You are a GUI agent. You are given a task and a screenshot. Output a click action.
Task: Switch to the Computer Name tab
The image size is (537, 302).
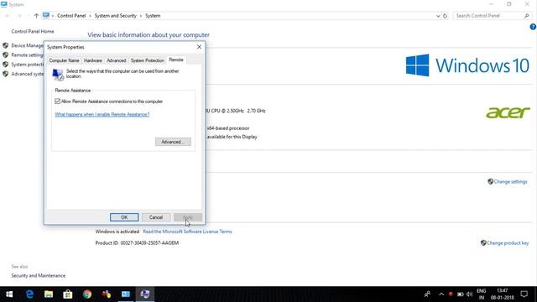64,60
